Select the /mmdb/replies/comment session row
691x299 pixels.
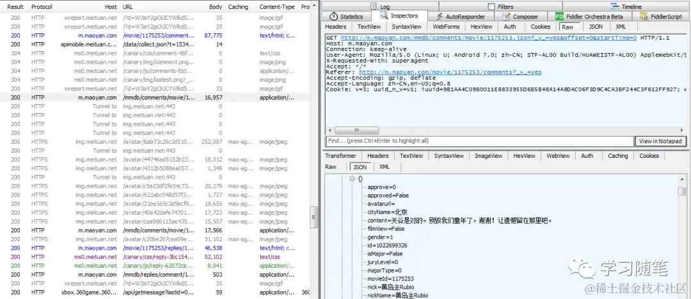(x=155, y=274)
